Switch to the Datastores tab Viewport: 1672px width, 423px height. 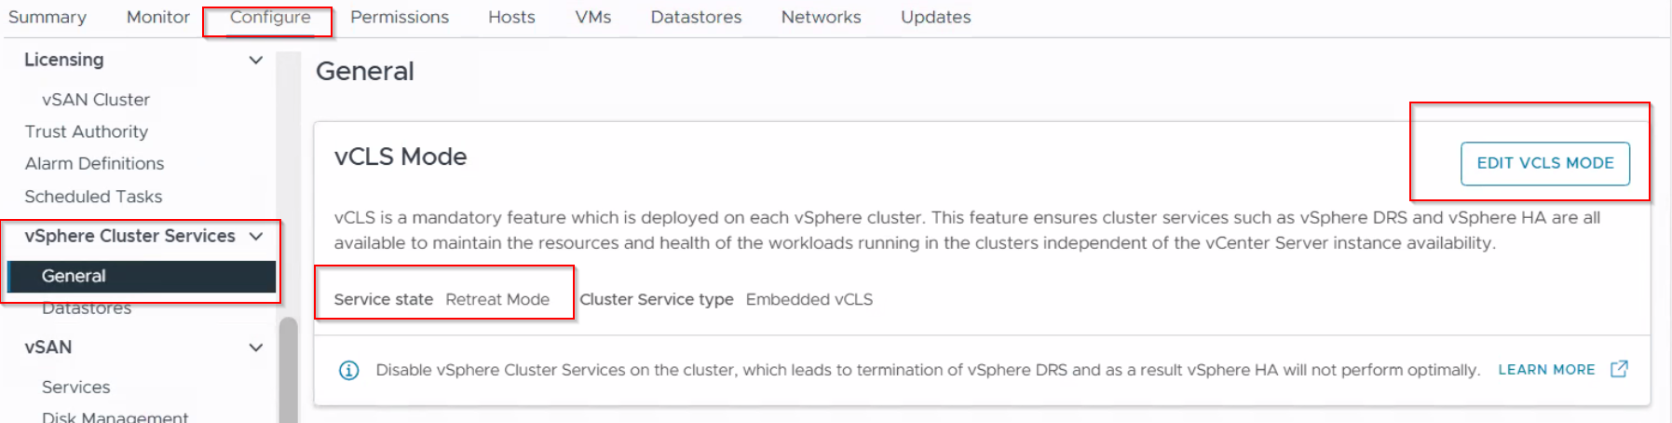pyautogui.click(x=696, y=17)
